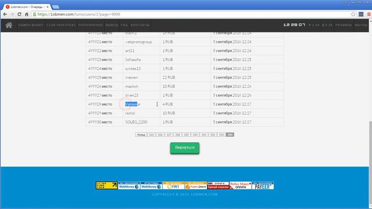Go to pagination page 326
This screenshot has height=209, width=372.
click(160, 135)
